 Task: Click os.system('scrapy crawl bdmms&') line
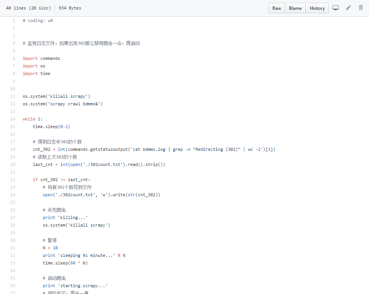click(63, 104)
